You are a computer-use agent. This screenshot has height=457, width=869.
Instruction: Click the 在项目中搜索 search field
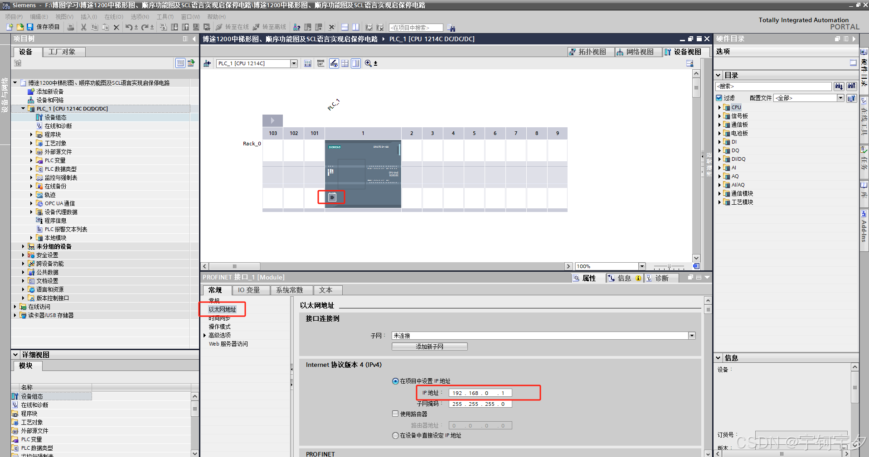pos(416,28)
